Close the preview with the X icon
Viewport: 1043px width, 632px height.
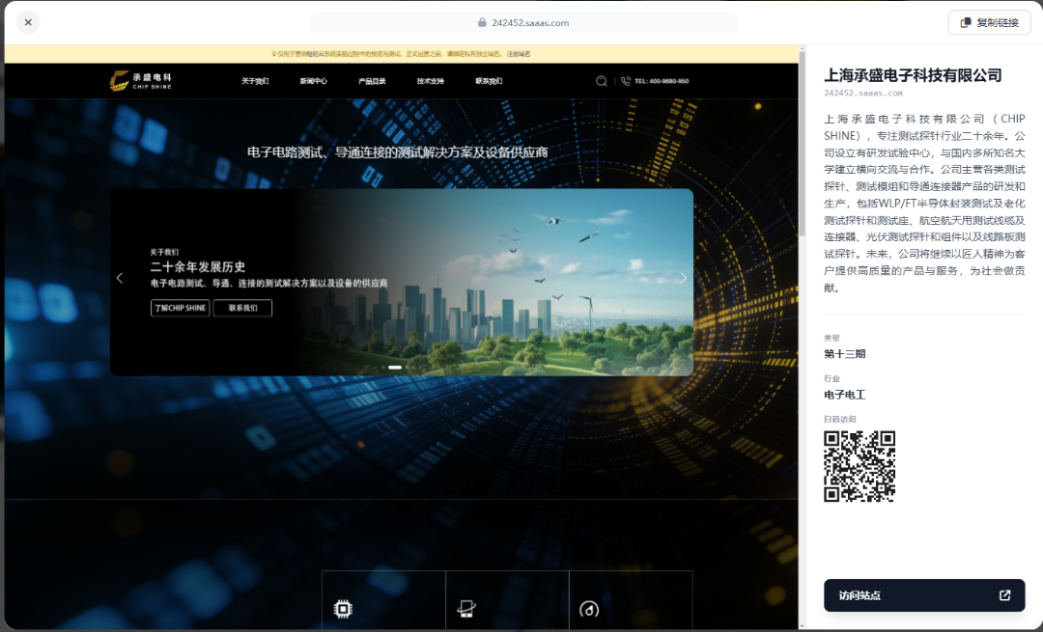(x=28, y=22)
